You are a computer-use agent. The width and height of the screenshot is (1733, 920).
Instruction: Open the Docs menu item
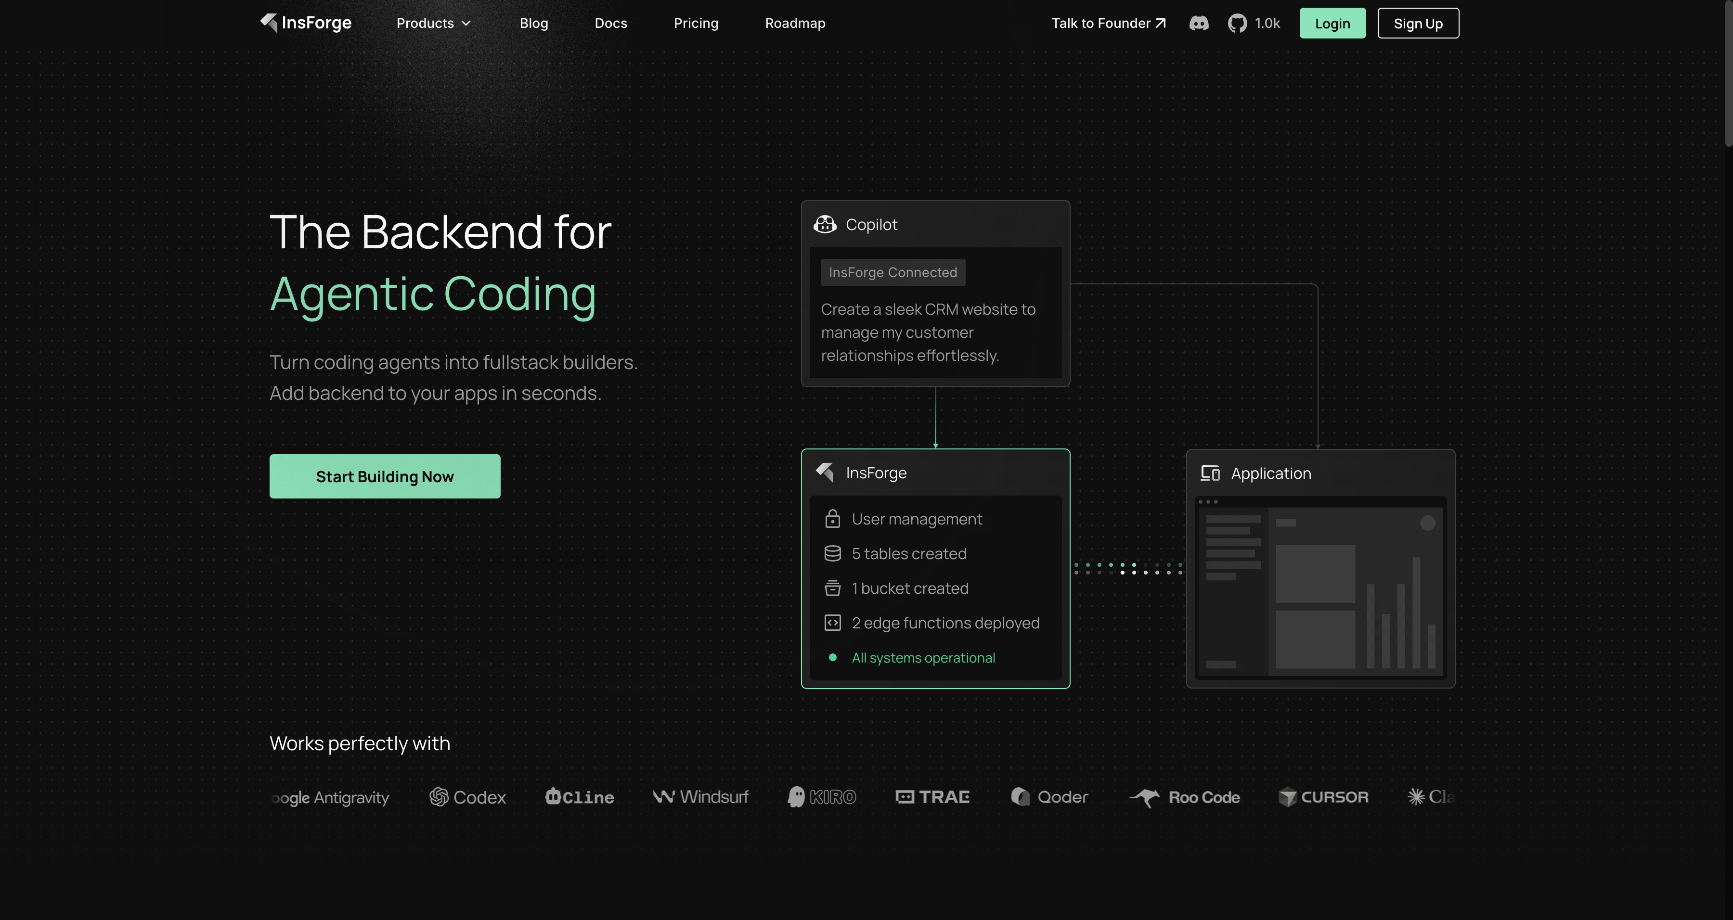[x=610, y=23]
